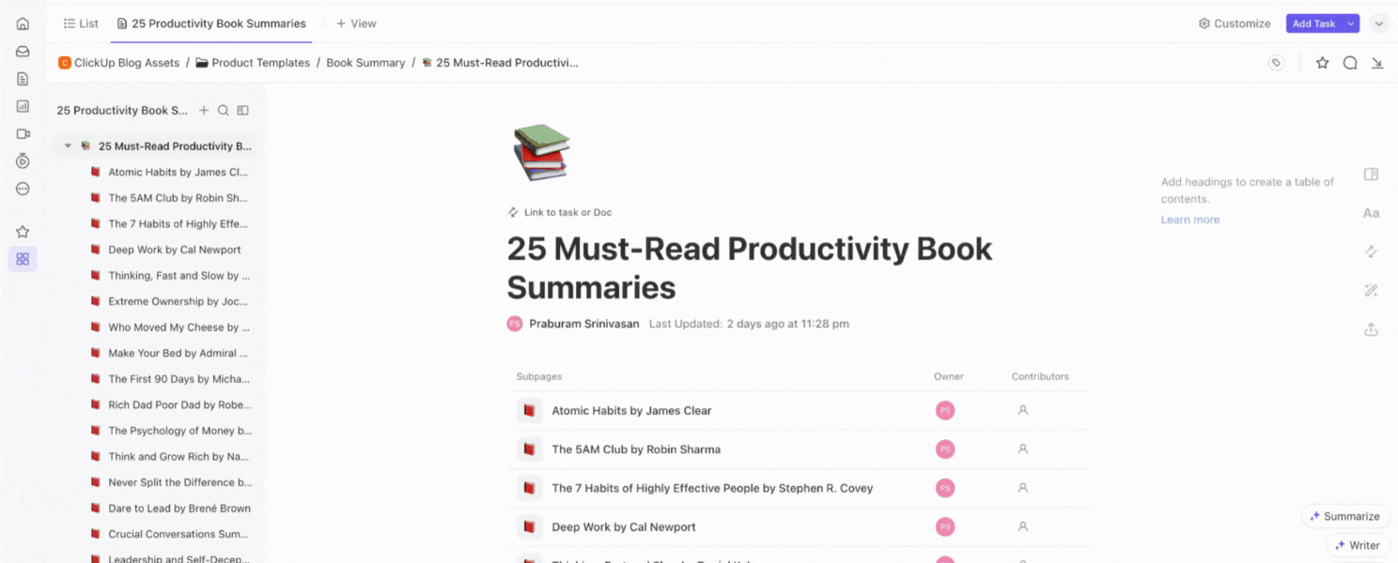Screen dimensions: 1398x563
Task: Open Favorites star icon in the sidebar
Action: point(23,232)
